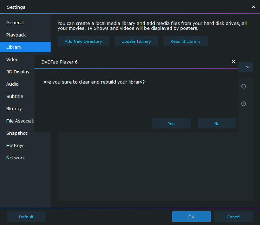Image resolution: width=260 pixels, height=225 pixels.
Task: Open the 3D Display settings tab
Action: tap(17, 72)
